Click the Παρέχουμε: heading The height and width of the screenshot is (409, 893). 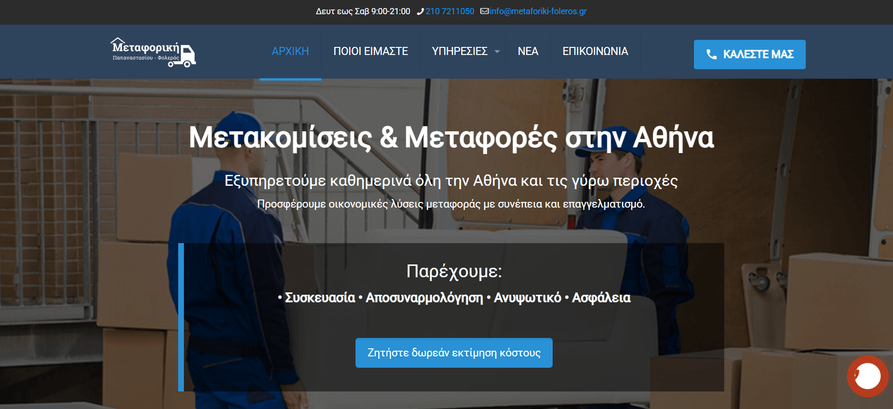(x=454, y=272)
